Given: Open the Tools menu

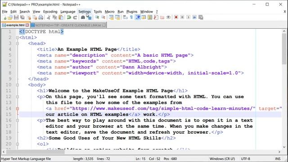Looking at the screenshot, I should 98,12.
